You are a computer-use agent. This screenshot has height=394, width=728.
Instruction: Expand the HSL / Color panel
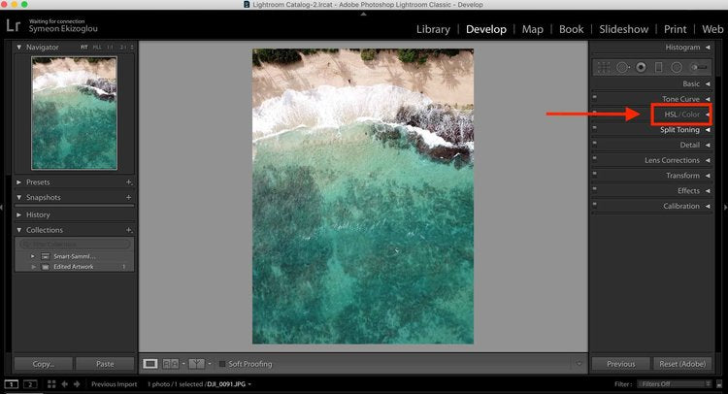[708, 115]
